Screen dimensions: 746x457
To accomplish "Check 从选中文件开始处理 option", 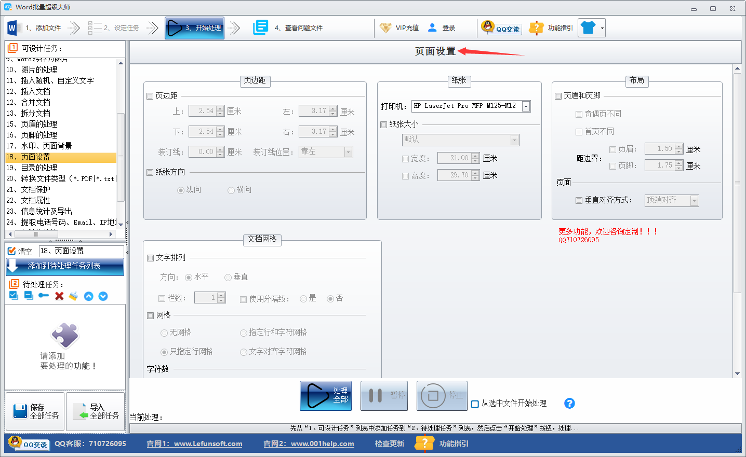I will click(475, 403).
